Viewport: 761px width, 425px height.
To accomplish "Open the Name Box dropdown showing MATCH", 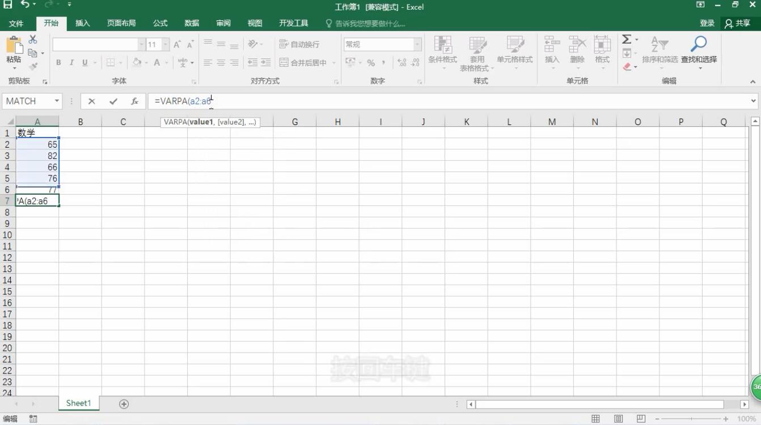I will (57, 101).
